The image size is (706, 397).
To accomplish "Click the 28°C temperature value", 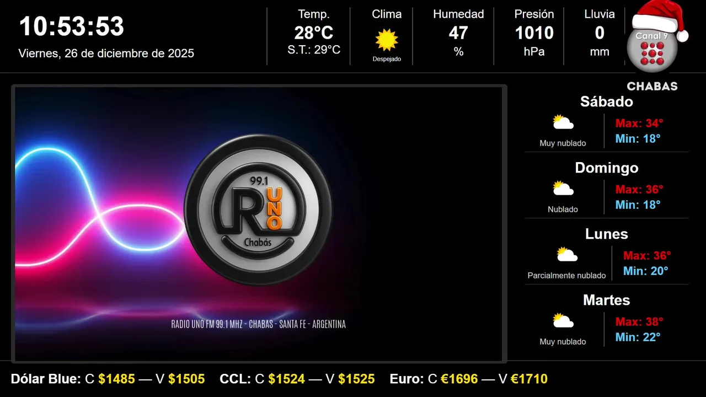I will click(314, 33).
